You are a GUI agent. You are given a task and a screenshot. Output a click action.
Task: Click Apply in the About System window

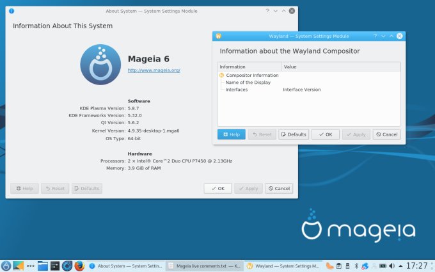pyautogui.click(x=248, y=188)
